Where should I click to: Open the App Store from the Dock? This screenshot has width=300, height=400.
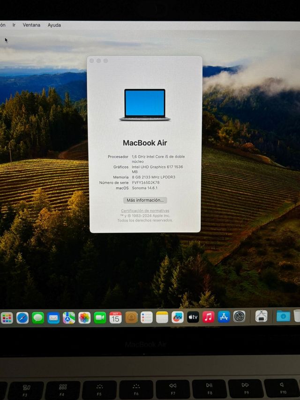coord(224,317)
